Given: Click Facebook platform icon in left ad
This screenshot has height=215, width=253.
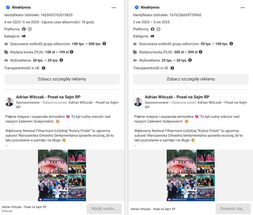Looking at the screenshot, I should pyautogui.click(x=24, y=29).
